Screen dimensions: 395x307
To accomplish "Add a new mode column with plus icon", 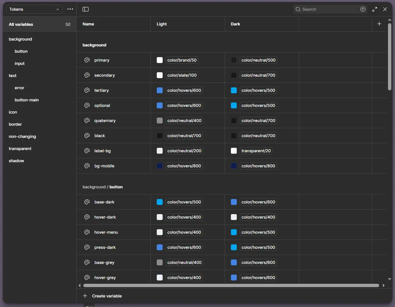I will coord(379,24).
